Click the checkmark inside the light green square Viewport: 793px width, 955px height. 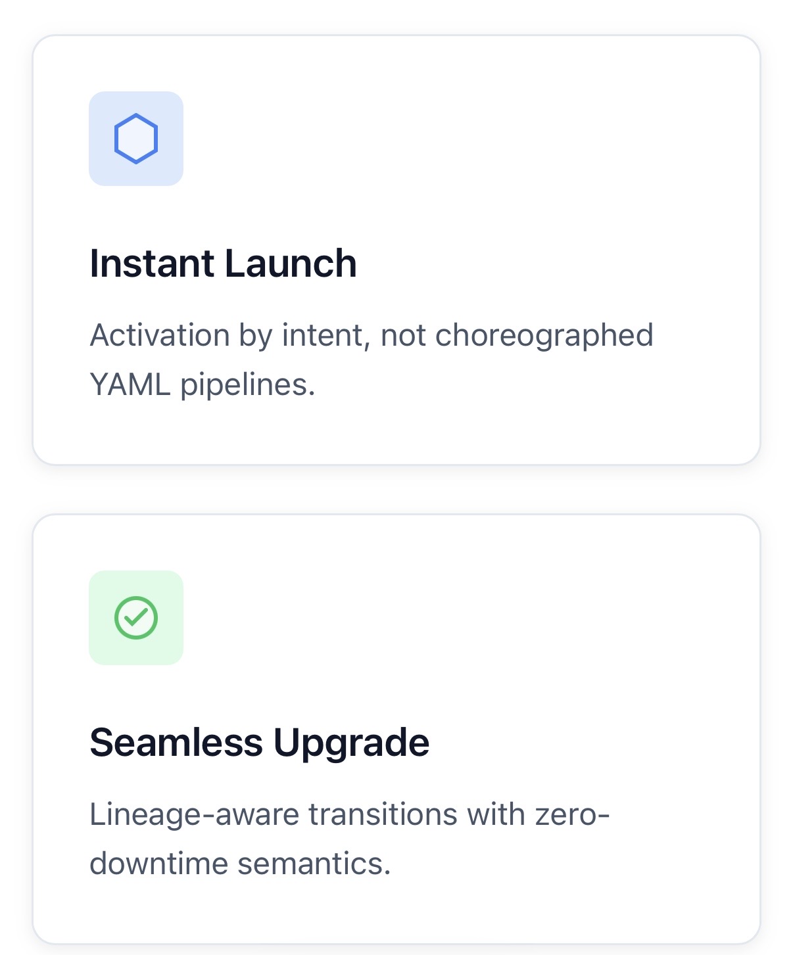point(136,617)
